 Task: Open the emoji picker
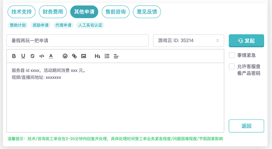point(65,56)
